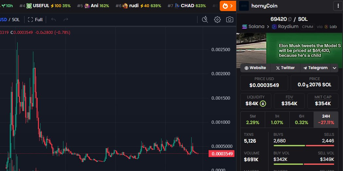Screen dimensions: 343x171
Task: Click the SELLS 2,446 count
Action: [x=328, y=141]
